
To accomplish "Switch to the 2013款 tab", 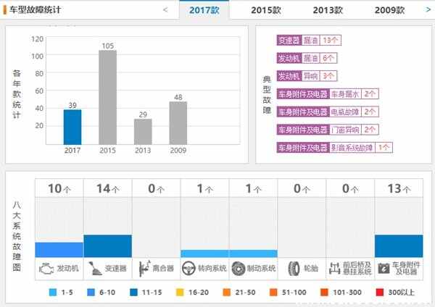I will pyautogui.click(x=328, y=10).
